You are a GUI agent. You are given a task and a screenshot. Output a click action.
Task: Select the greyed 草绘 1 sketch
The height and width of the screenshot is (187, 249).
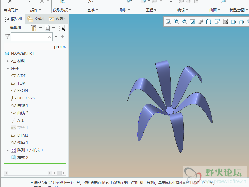coord(23,128)
